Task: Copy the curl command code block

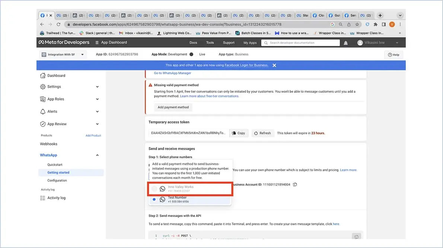Action: 356,237
